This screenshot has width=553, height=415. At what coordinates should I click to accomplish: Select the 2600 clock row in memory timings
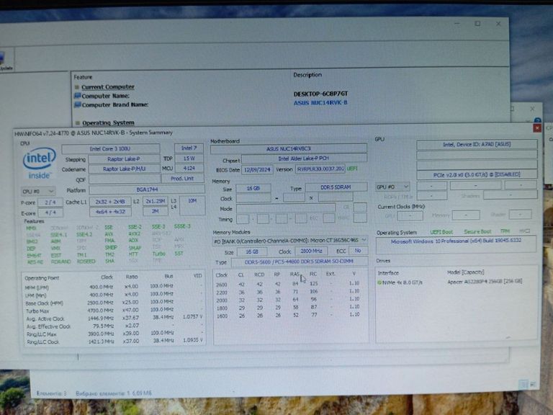[289, 283]
